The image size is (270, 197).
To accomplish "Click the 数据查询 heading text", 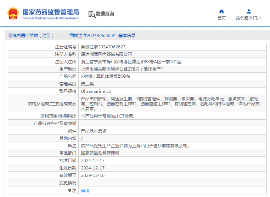I will [x=105, y=14].
